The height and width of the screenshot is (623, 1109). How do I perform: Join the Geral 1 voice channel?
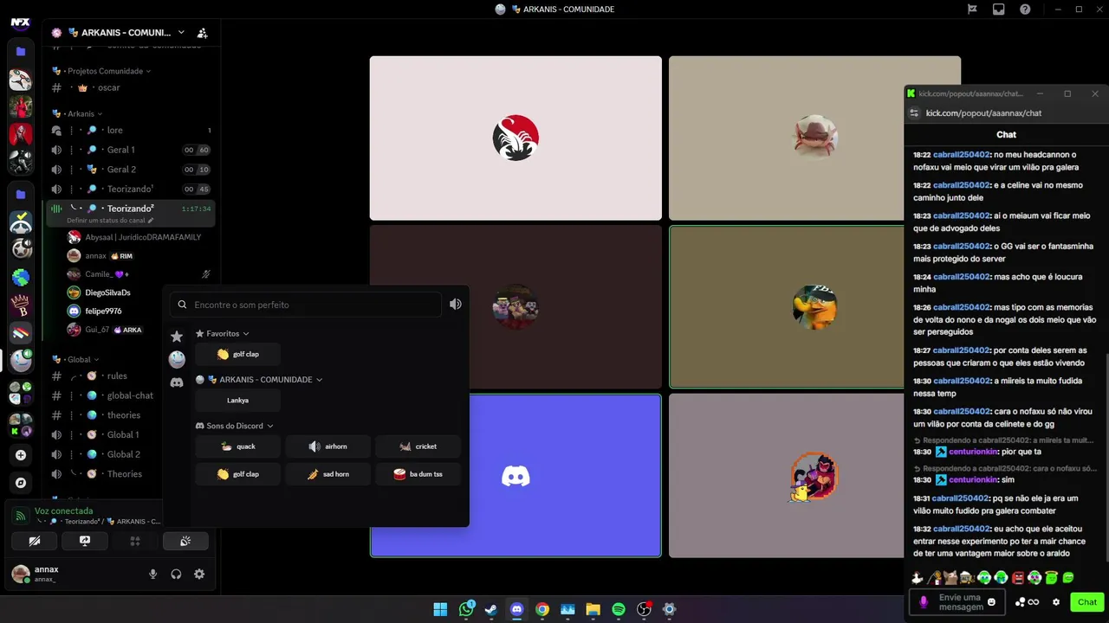[x=131, y=150]
